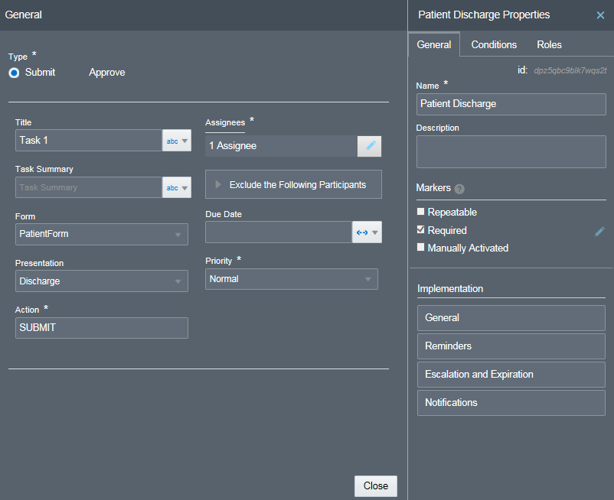
Task: Click the Close button
Action: (x=375, y=485)
